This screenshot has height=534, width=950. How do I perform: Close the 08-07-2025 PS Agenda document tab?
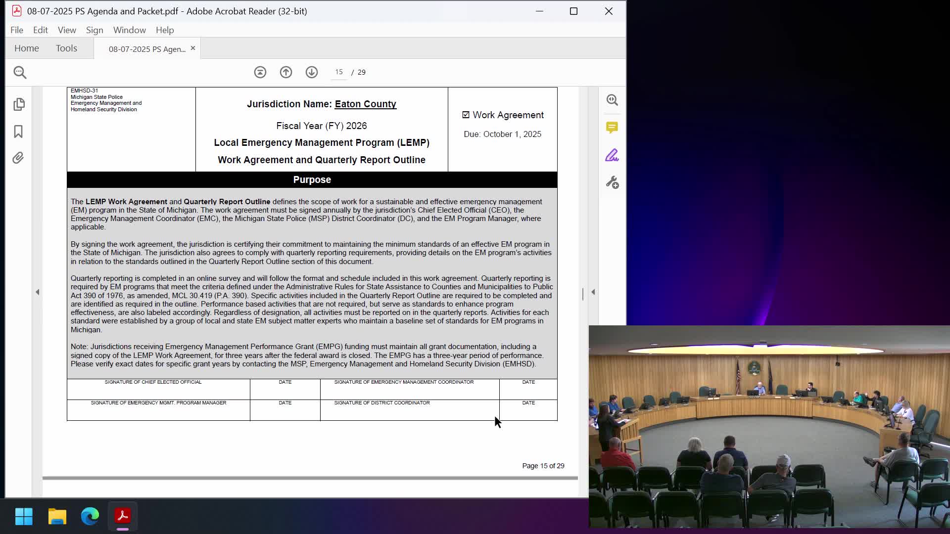click(193, 48)
